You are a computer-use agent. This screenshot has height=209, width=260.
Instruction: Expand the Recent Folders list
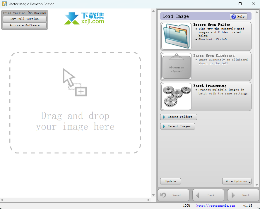click(x=178, y=117)
